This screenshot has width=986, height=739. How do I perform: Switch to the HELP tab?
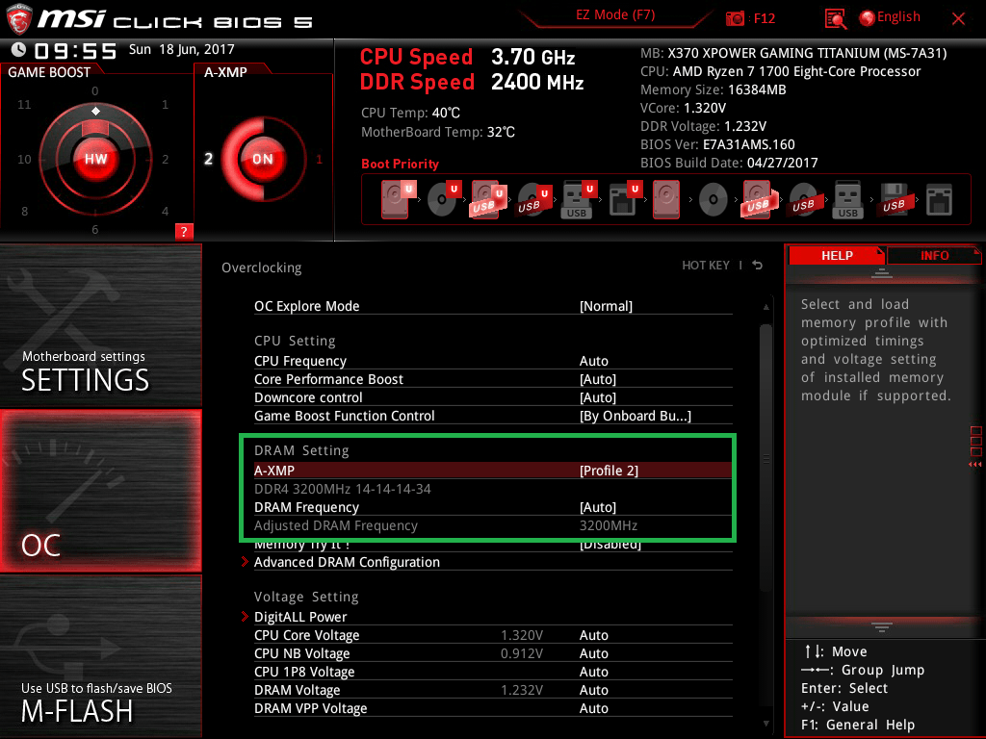coord(837,256)
